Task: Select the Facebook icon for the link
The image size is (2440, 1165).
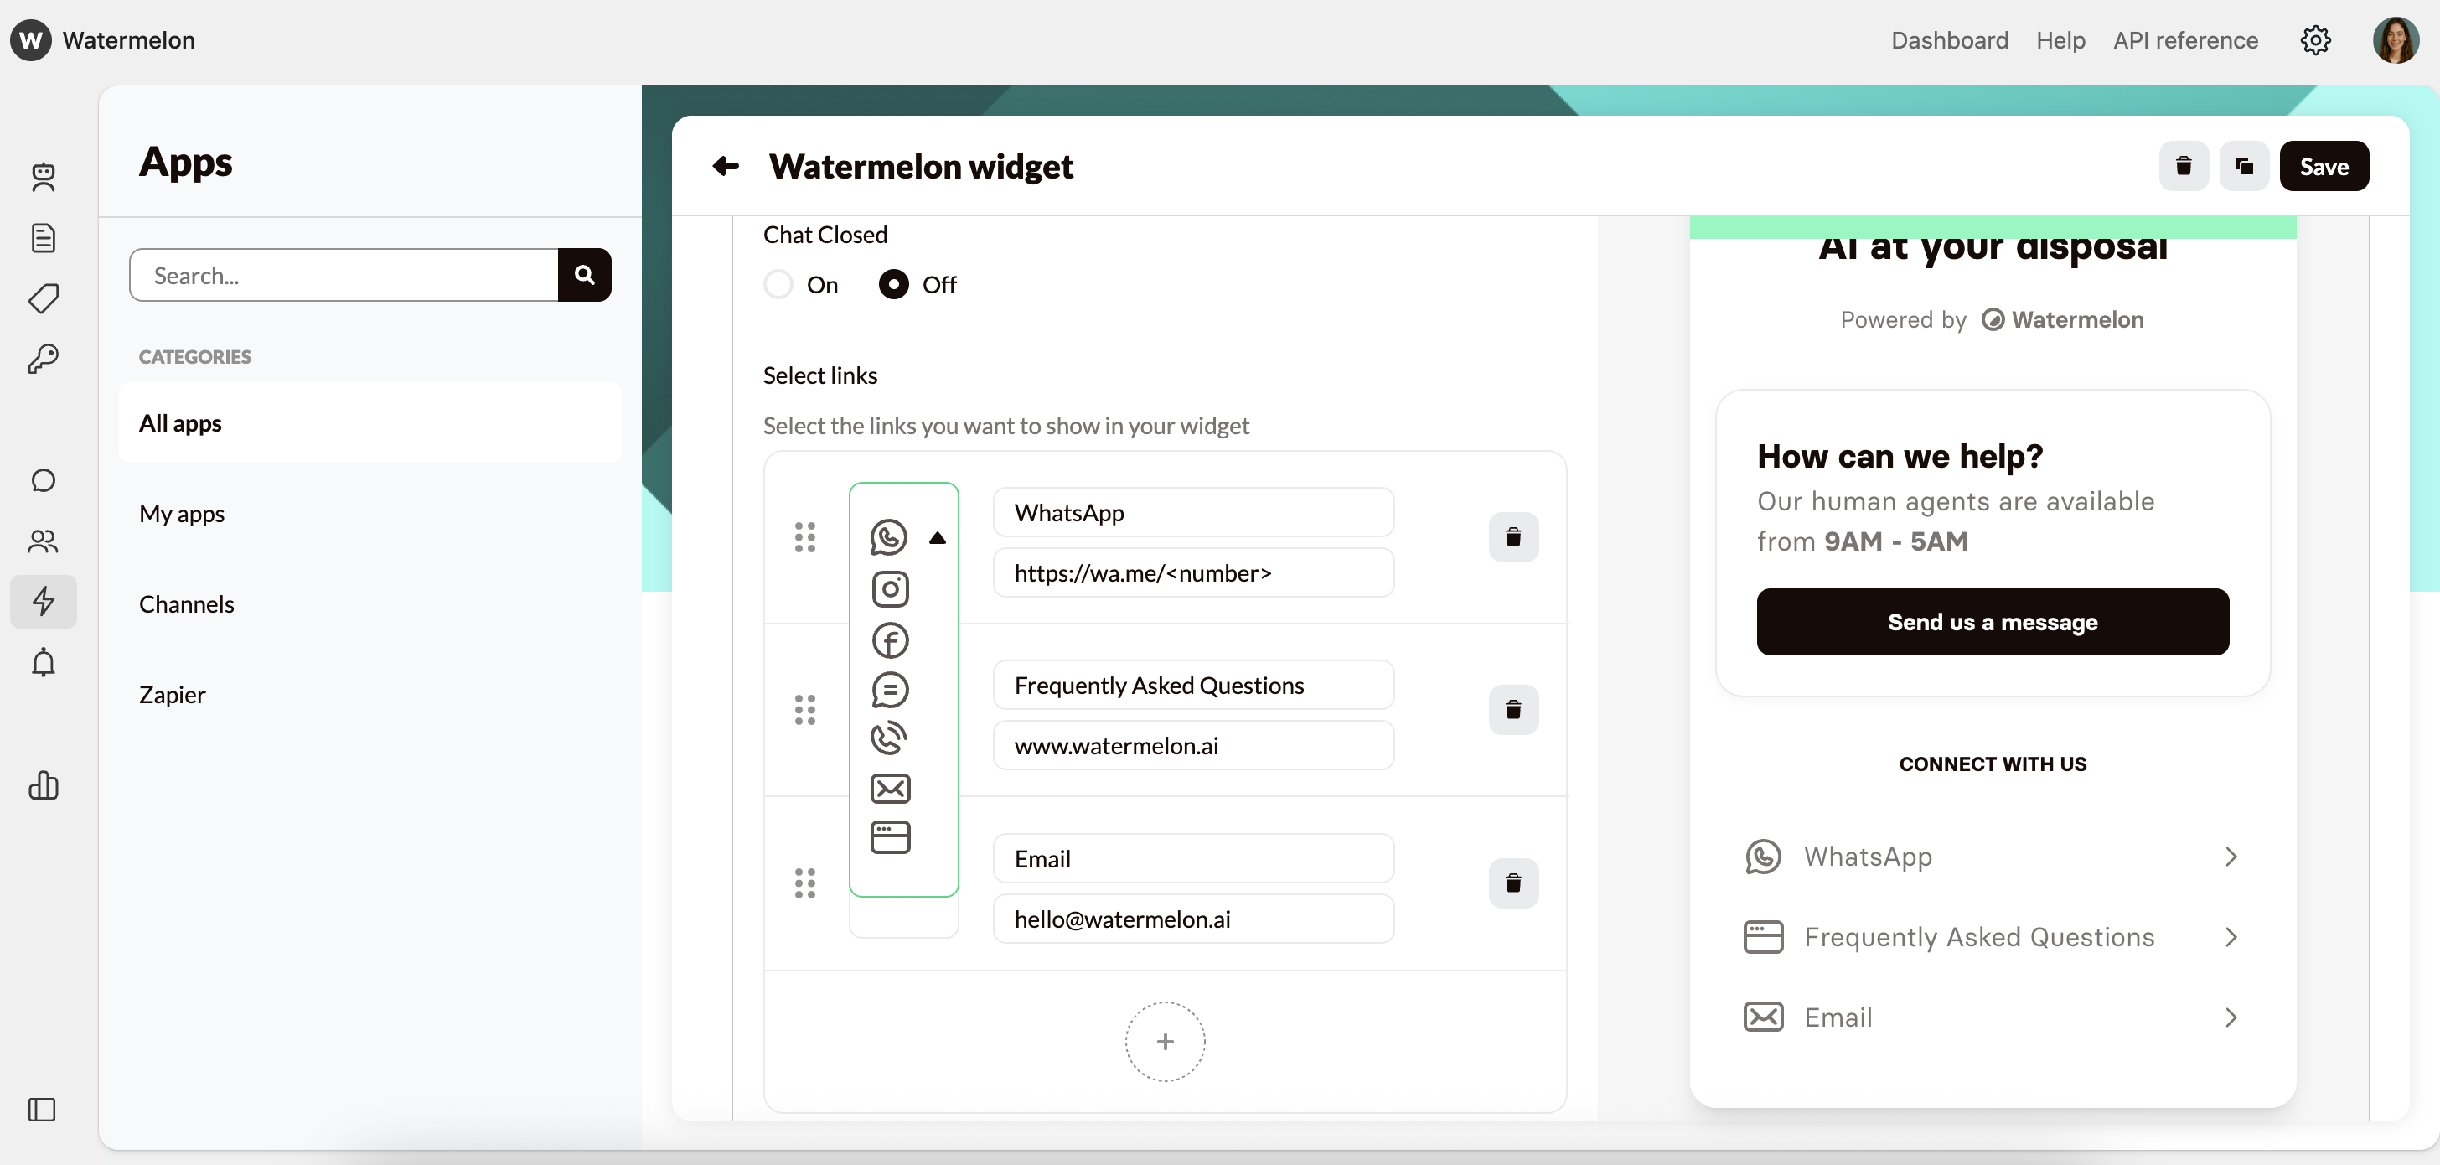Action: pos(889,640)
